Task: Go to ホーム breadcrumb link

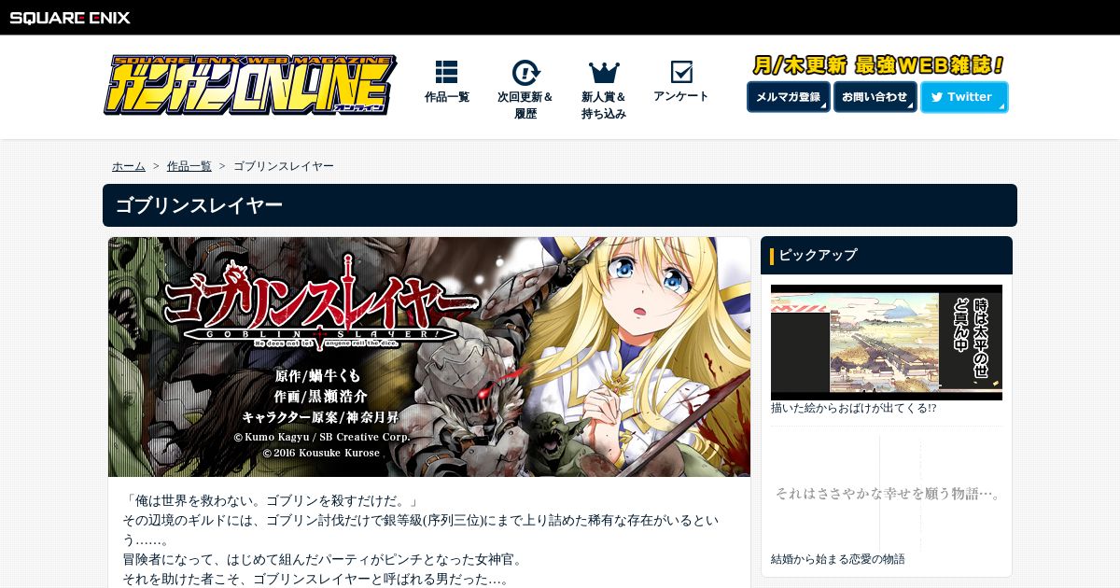Action: pos(129,166)
